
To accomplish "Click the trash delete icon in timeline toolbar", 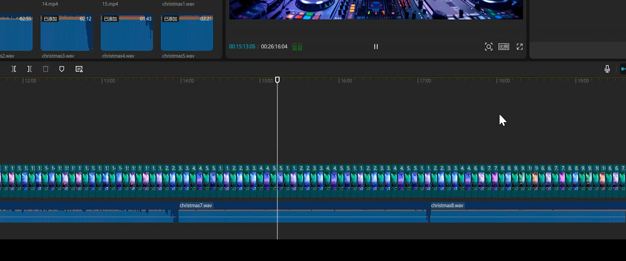I will point(46,69).
